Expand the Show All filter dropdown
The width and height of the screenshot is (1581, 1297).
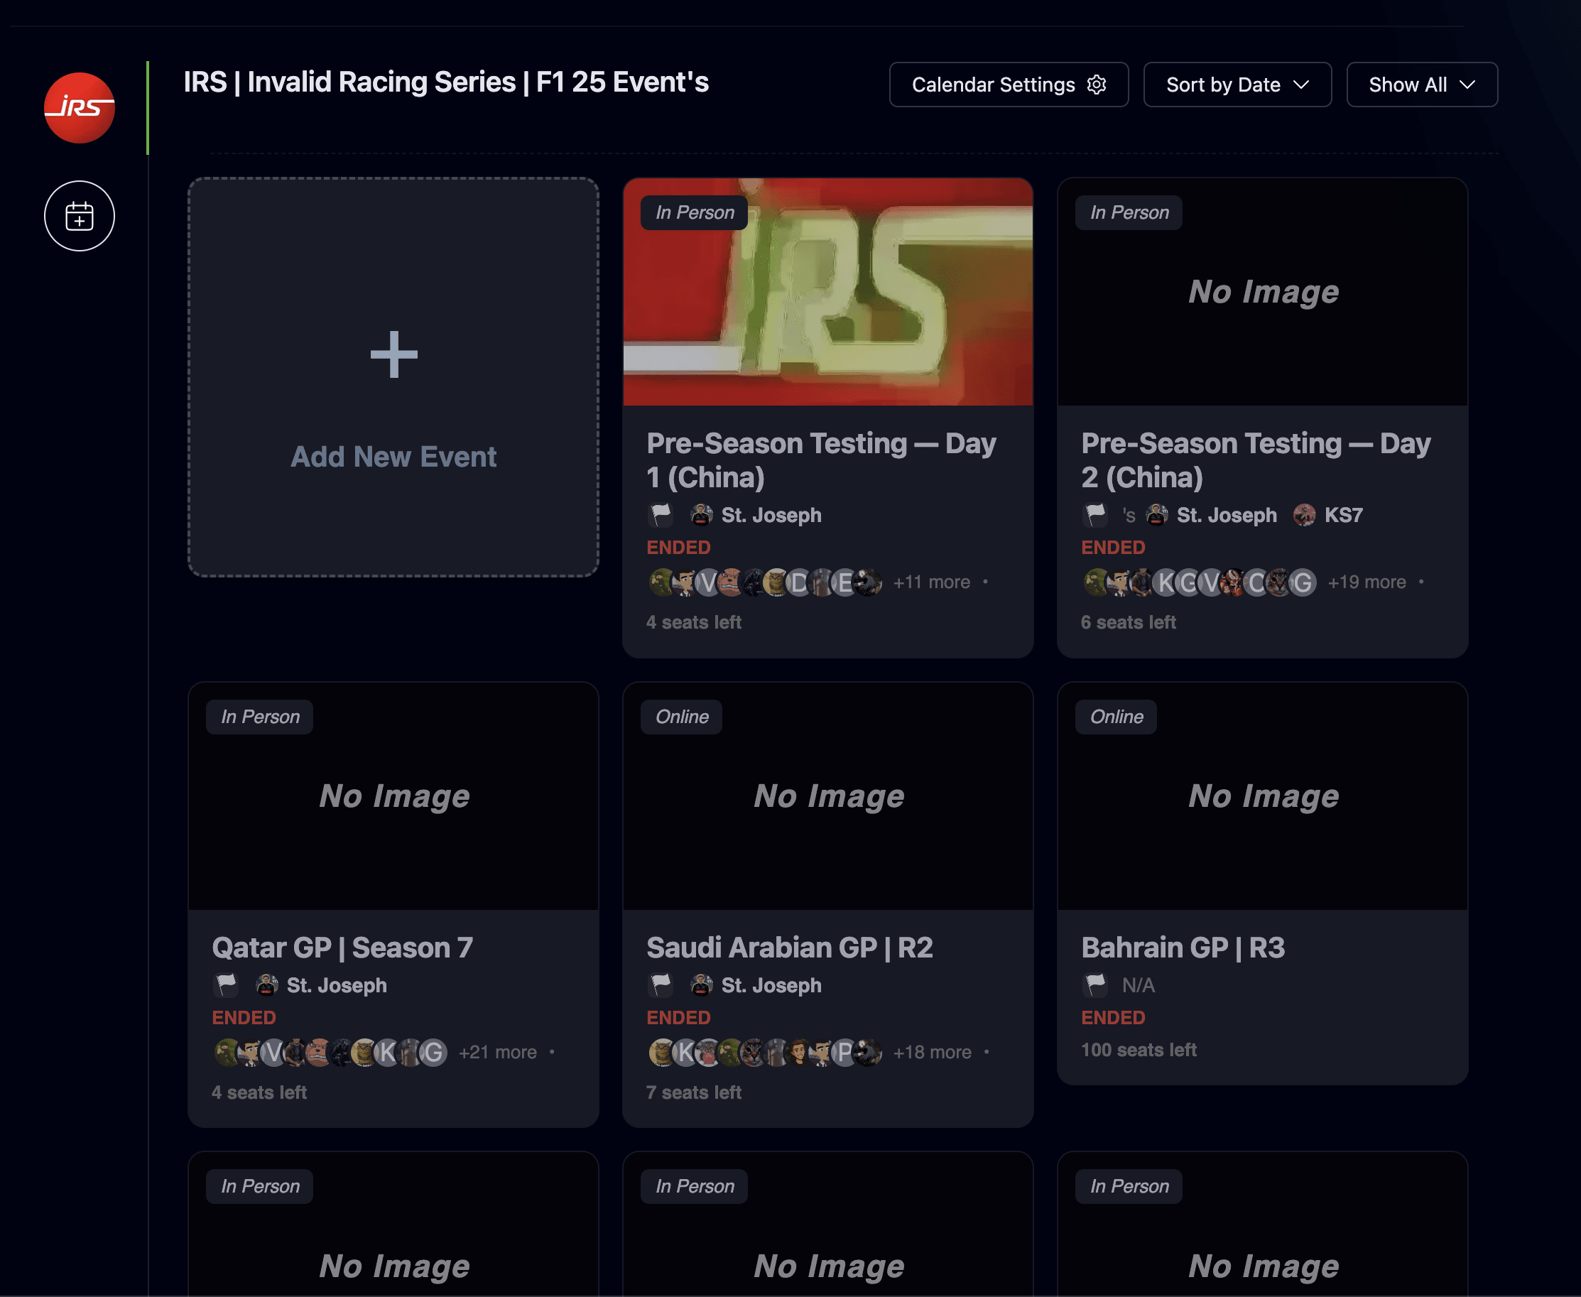(x=1420, y=85)
